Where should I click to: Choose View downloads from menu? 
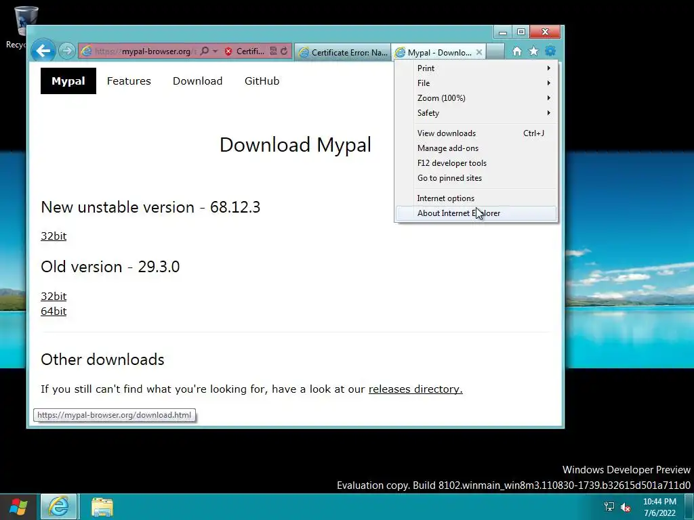coord(476,133)
